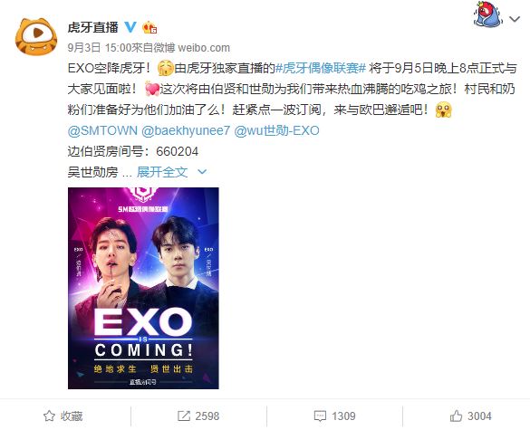Expand full text via 展开全文
The height and width of the screenshot is (430, 530).
162,172
